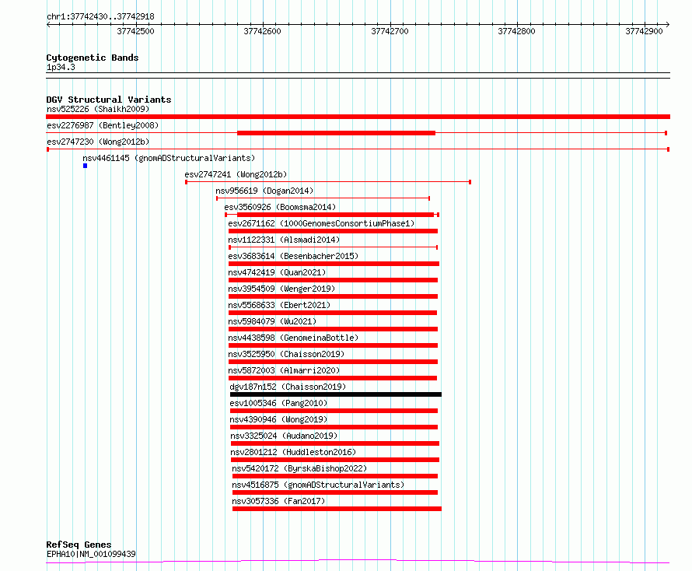Select the thin line of nsv956619 (Dogan2014)
The width and height of the screenshot is (692, 571).
[323, 198]
